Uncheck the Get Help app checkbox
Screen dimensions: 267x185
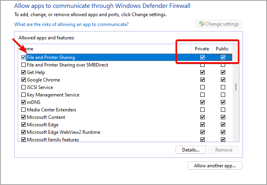click(24, 72)
